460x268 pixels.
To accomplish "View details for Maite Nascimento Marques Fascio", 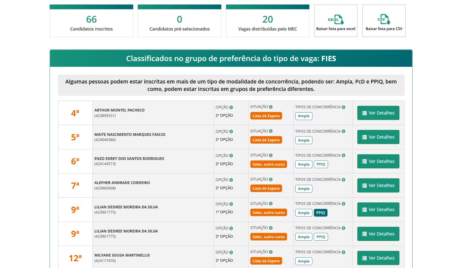I will [x=378, y=137].
